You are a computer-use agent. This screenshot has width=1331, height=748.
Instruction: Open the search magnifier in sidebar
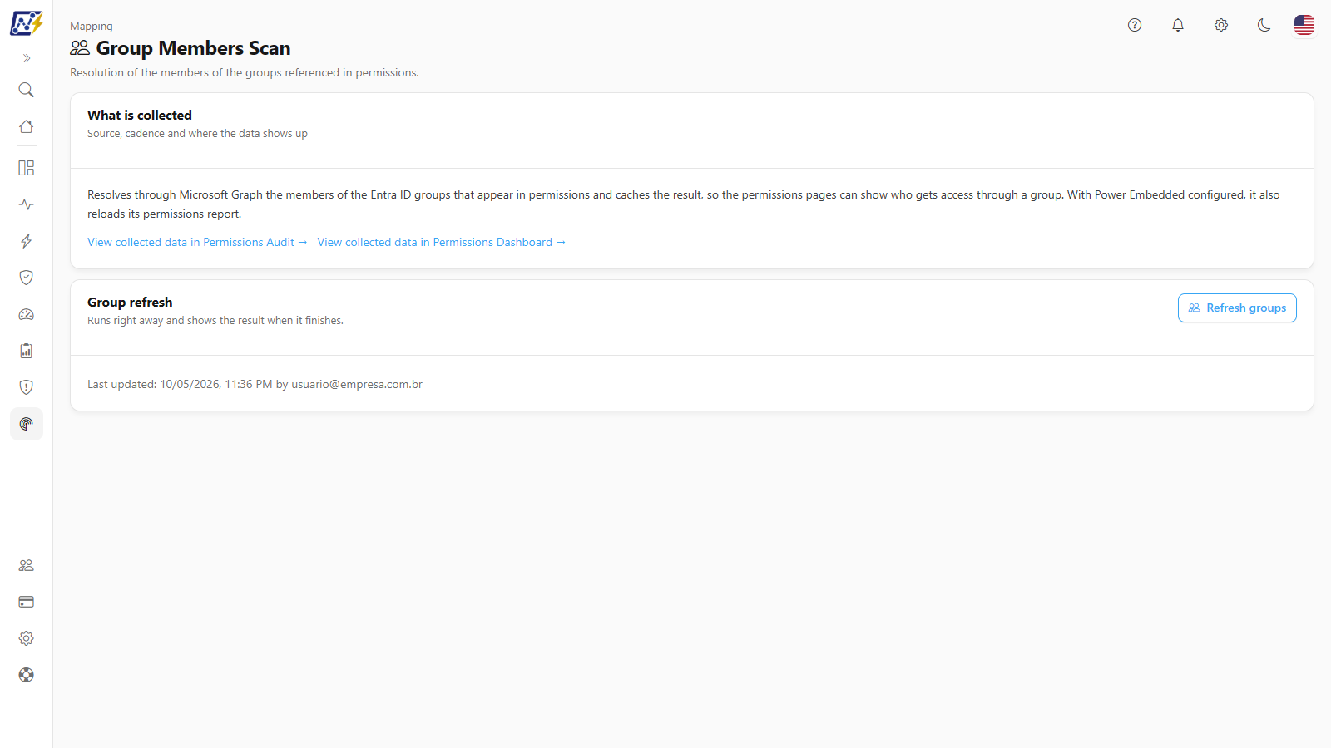click(x=27, y=90)
